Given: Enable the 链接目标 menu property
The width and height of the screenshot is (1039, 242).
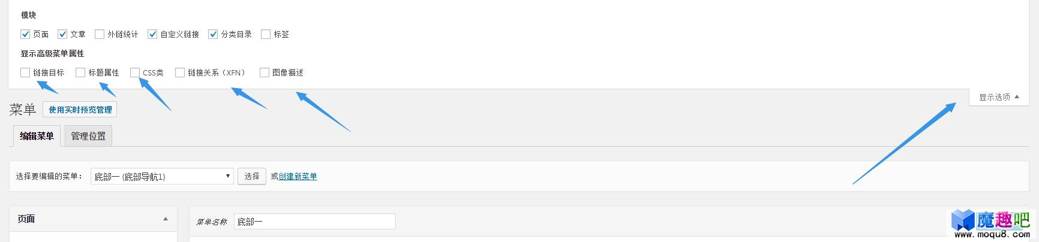Looking at the screenshot, I should tap(25, 72).
